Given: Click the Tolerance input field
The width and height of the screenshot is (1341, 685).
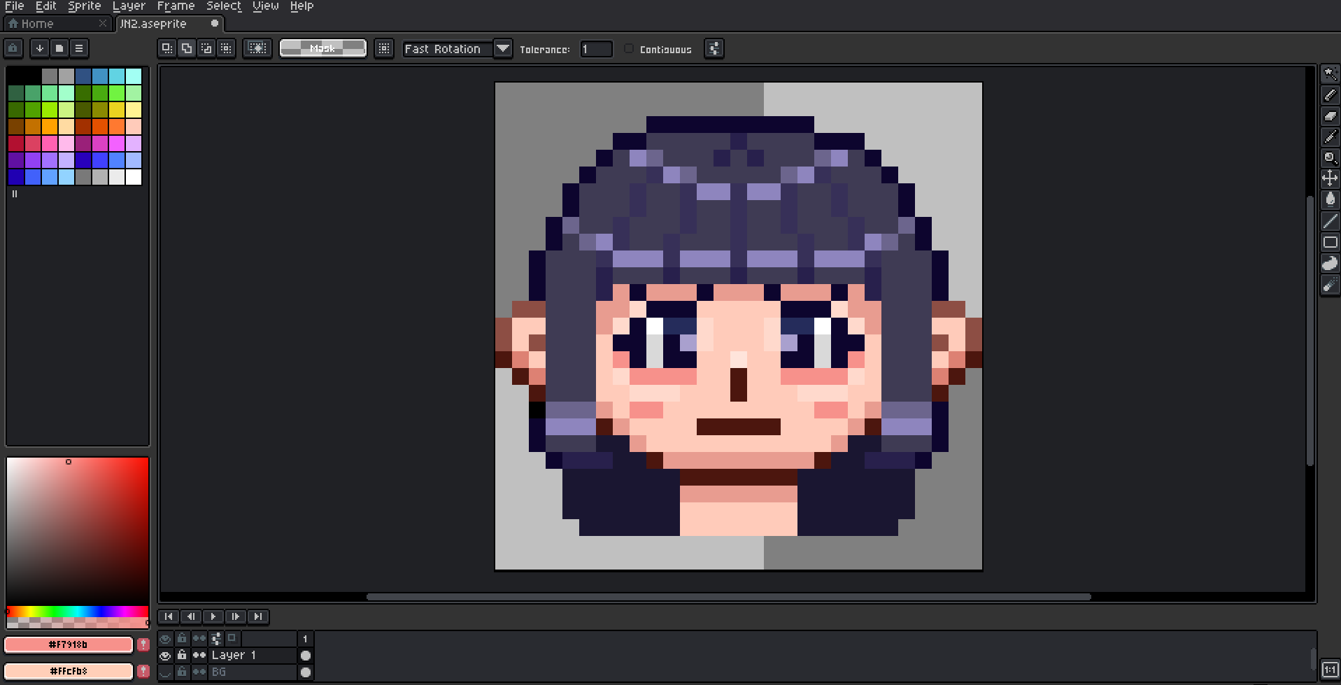Looking at the screenshot, I should click(596, 49).
